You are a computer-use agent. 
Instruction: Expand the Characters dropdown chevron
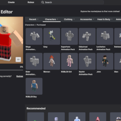click(x=57, y=19)
